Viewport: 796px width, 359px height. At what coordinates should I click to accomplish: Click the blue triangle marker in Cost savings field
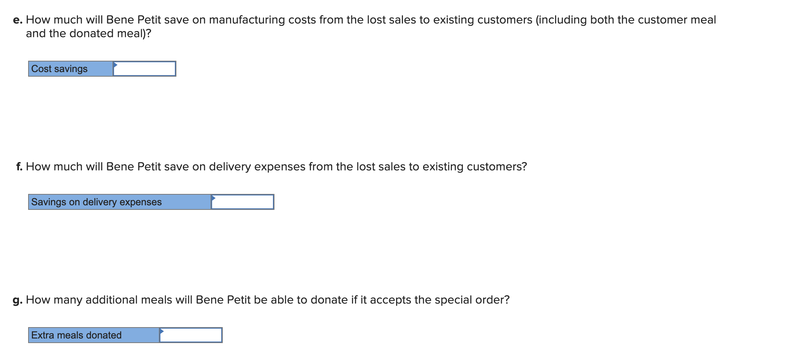[x=116, y=65]
